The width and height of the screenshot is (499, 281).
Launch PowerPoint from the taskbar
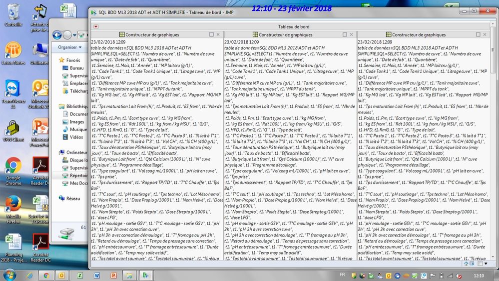(113, 275)
